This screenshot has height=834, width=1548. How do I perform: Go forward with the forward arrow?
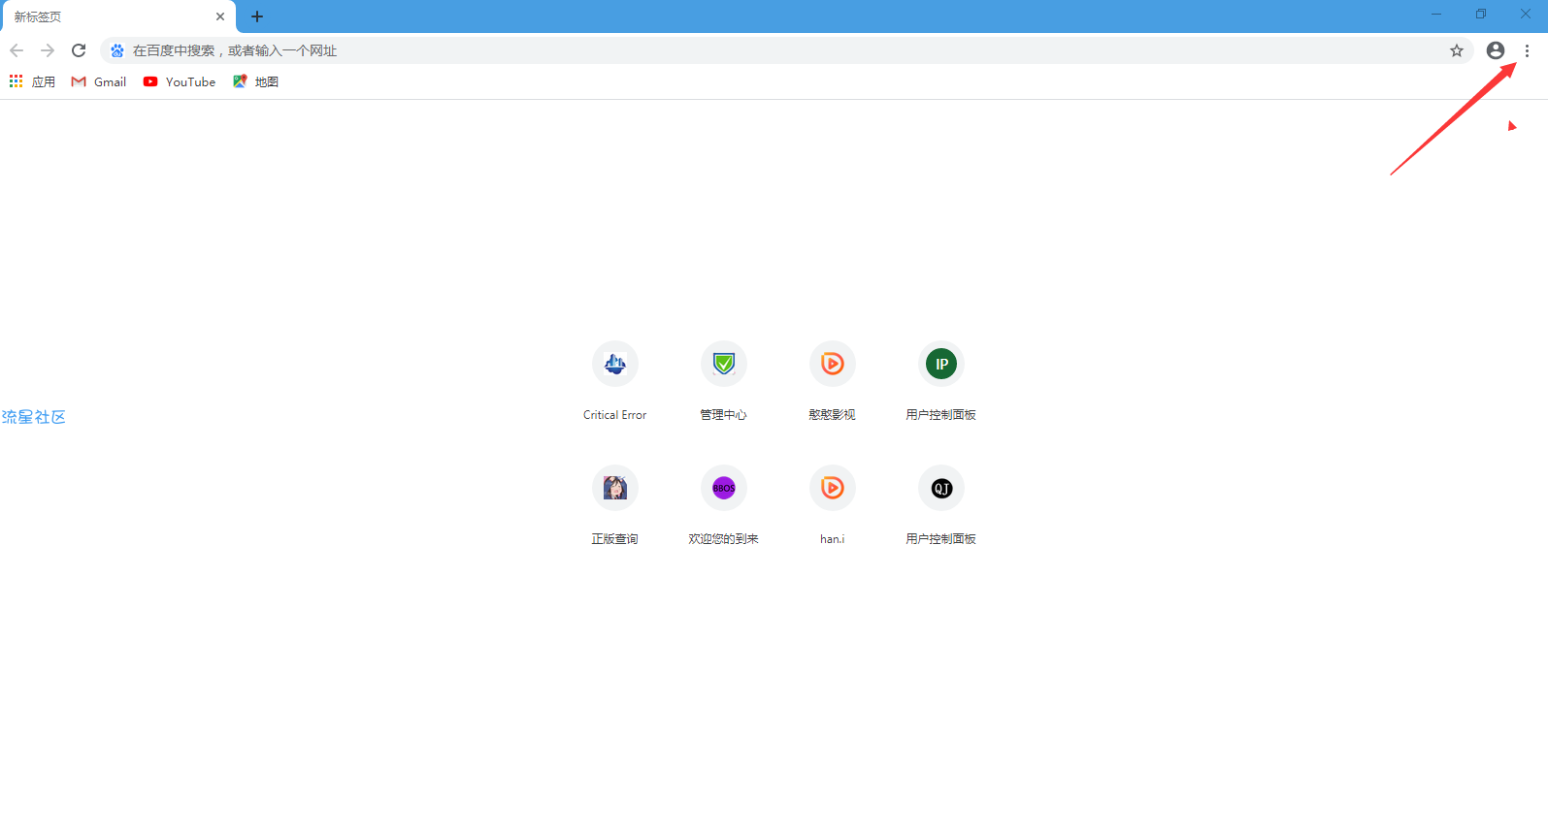[x=48, y=50]
